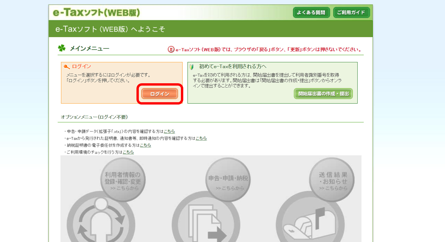Select the 送信結果・お知らせ circle
The width and height of the screenshot is (445, 242).
pyautogui.click(x=332, y=180)
